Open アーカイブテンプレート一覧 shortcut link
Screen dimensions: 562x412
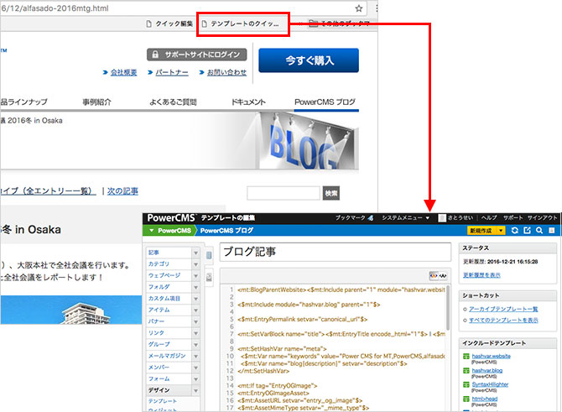click(503, 309)
